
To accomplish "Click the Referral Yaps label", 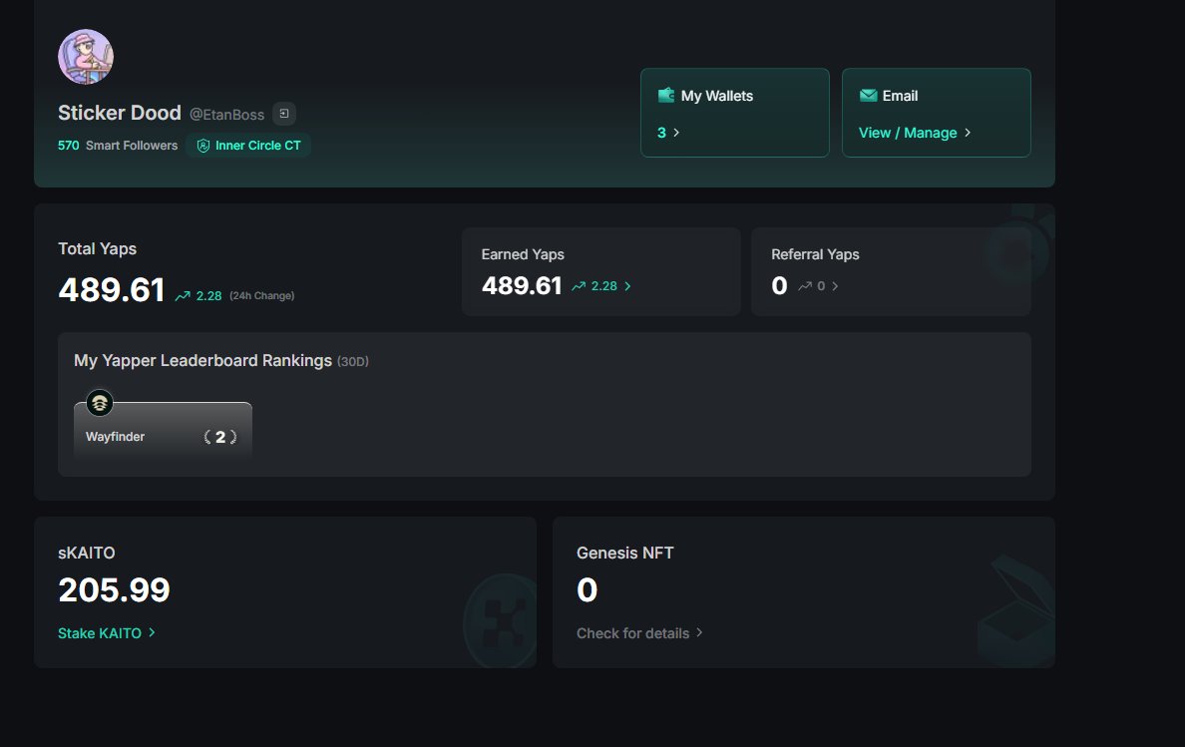I will click(816, 254).
